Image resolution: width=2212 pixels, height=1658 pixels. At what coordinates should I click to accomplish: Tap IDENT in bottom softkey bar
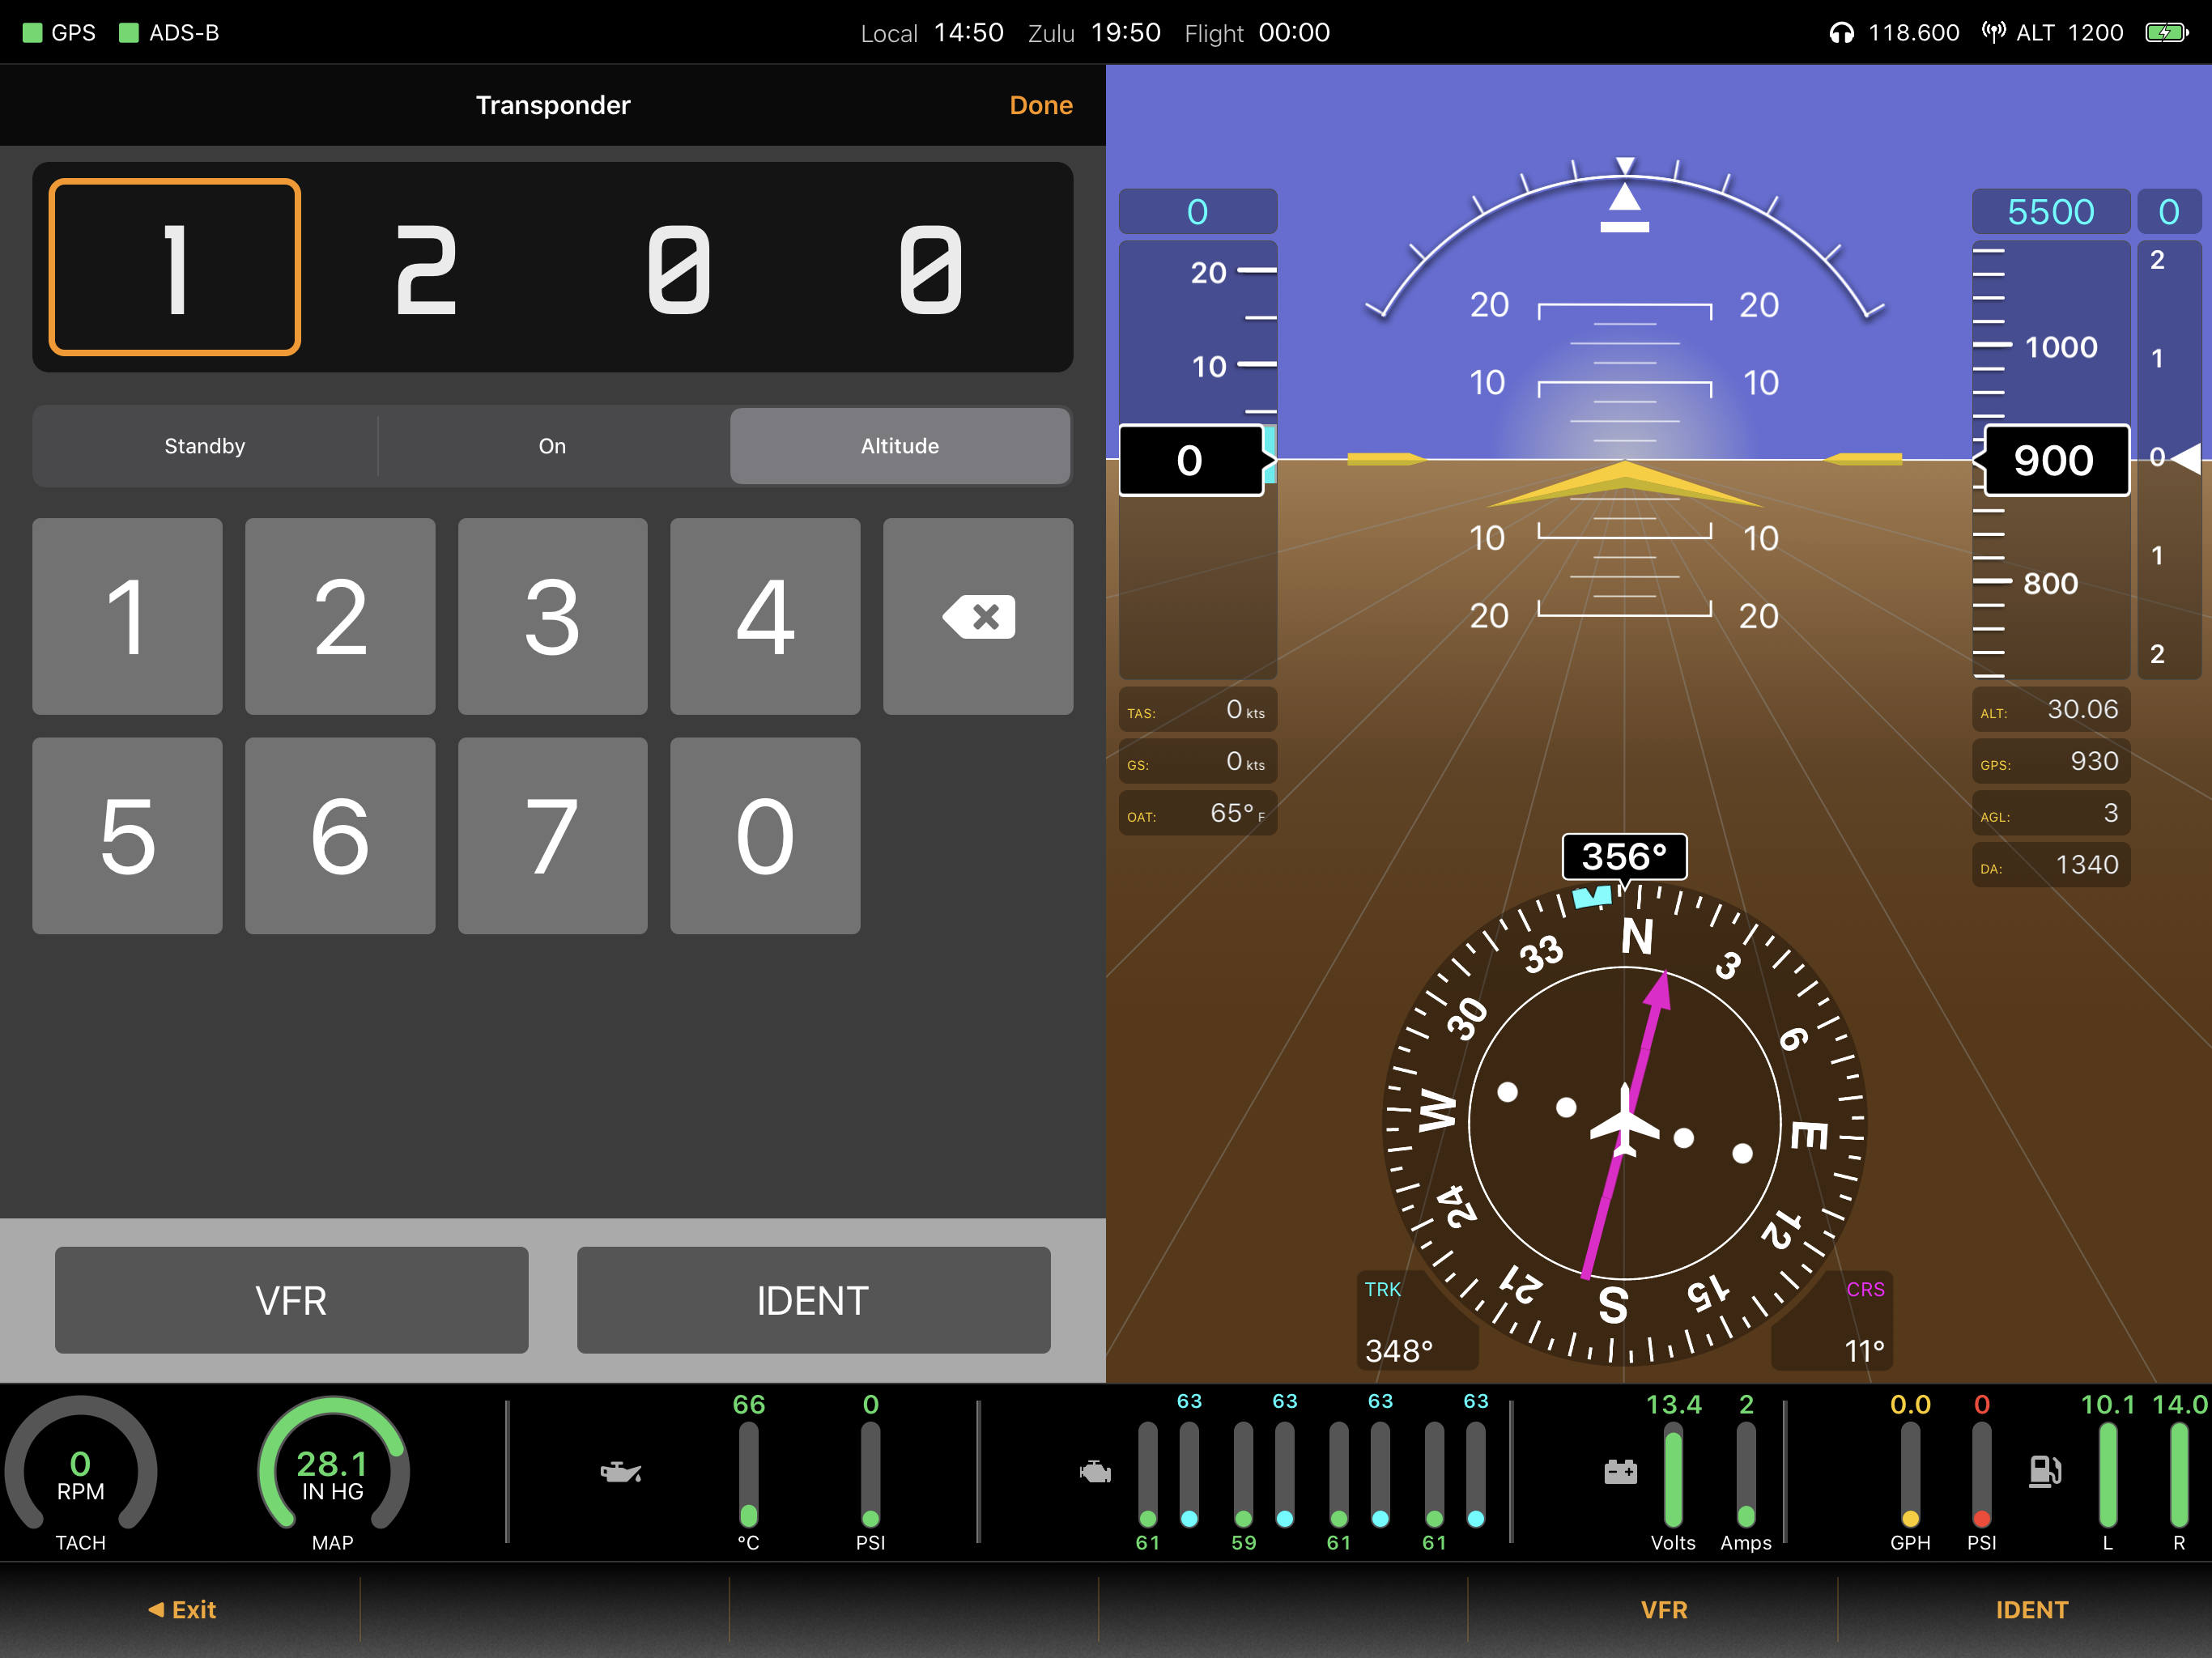click(x=2030, y=1609)
